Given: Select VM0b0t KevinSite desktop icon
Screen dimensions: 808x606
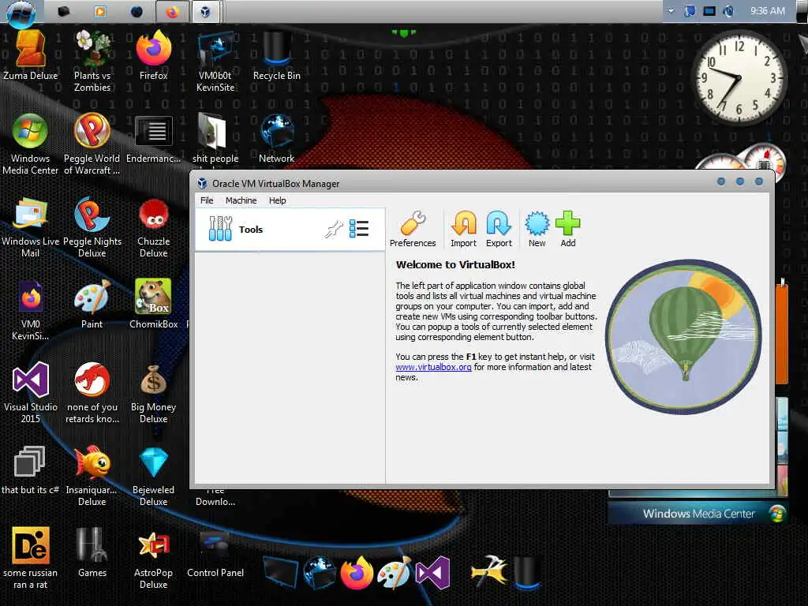Looking at the screenshot, I should (215, 61).
